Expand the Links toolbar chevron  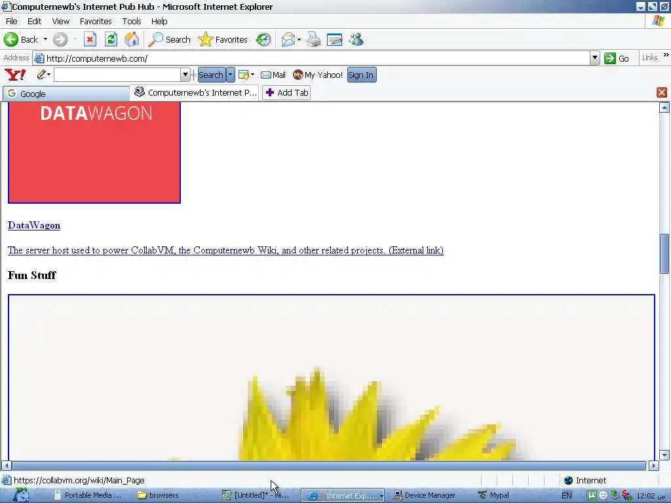(666, 55)
